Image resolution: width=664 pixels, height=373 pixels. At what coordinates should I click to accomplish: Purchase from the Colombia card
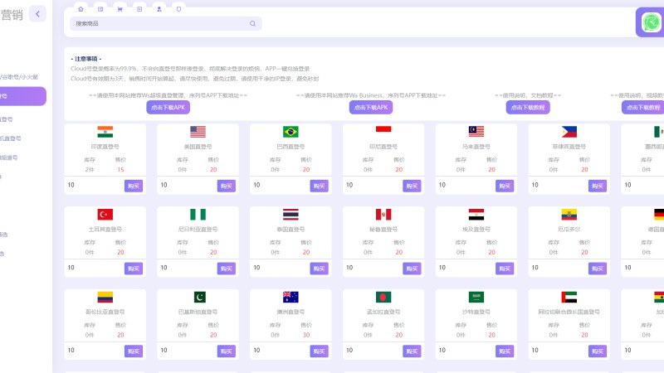click(134, 351)
